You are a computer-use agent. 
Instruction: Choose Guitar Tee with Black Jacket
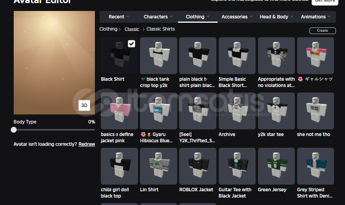[x=237, y=166]
